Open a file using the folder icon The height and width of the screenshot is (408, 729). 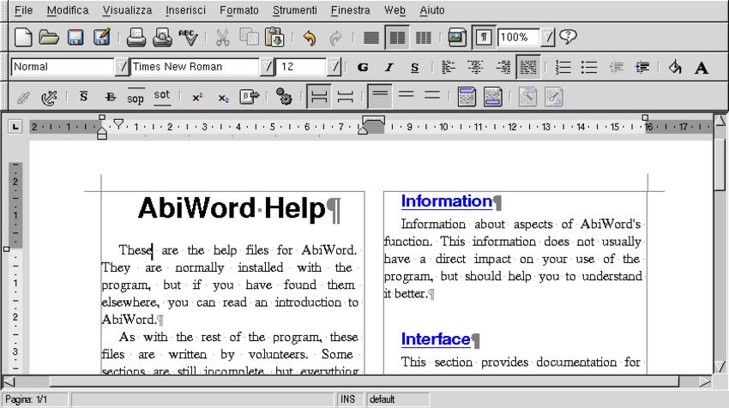click(x=49, y=37)
